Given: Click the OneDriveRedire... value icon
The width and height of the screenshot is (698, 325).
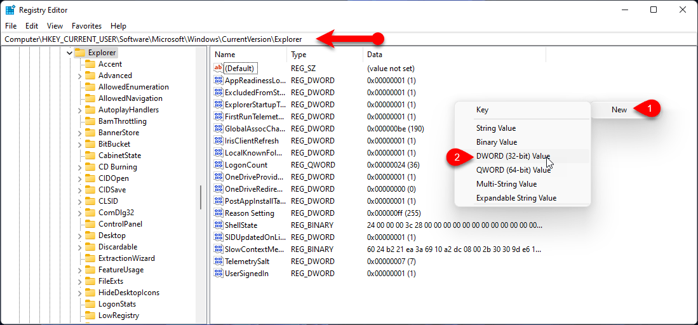Looking at the screenshot, I should click(218, 189).
